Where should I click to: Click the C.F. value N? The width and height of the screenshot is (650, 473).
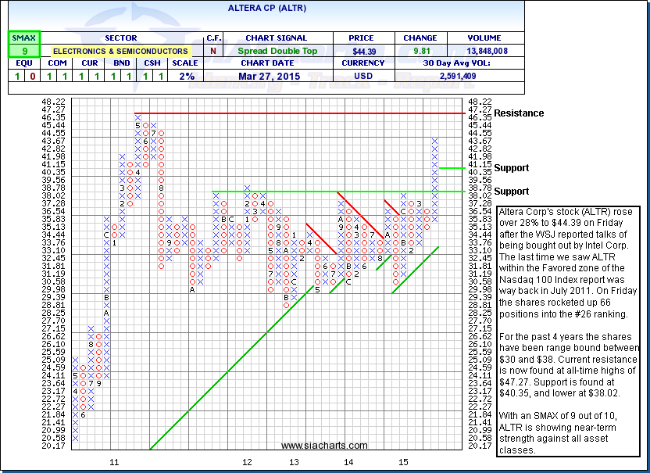pyautogui.click(x=213, y=51)
